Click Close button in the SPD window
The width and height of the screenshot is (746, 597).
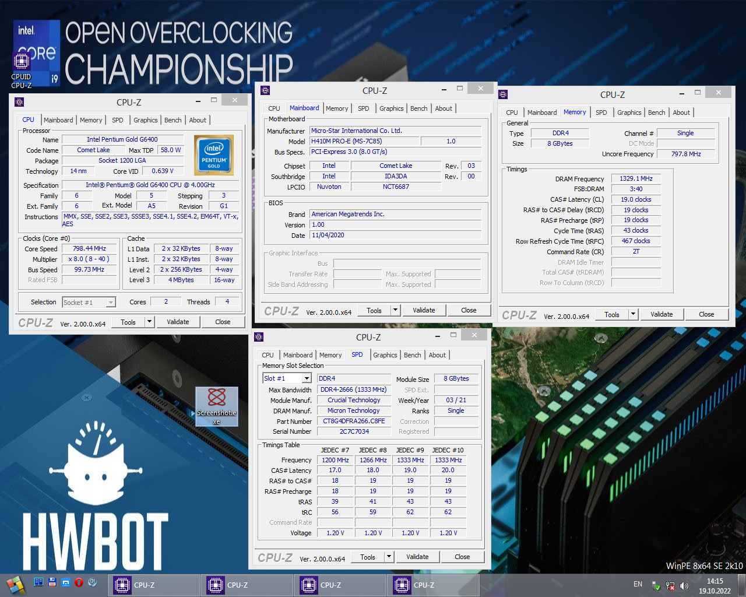pyautogui.click(x=462, y=557)
